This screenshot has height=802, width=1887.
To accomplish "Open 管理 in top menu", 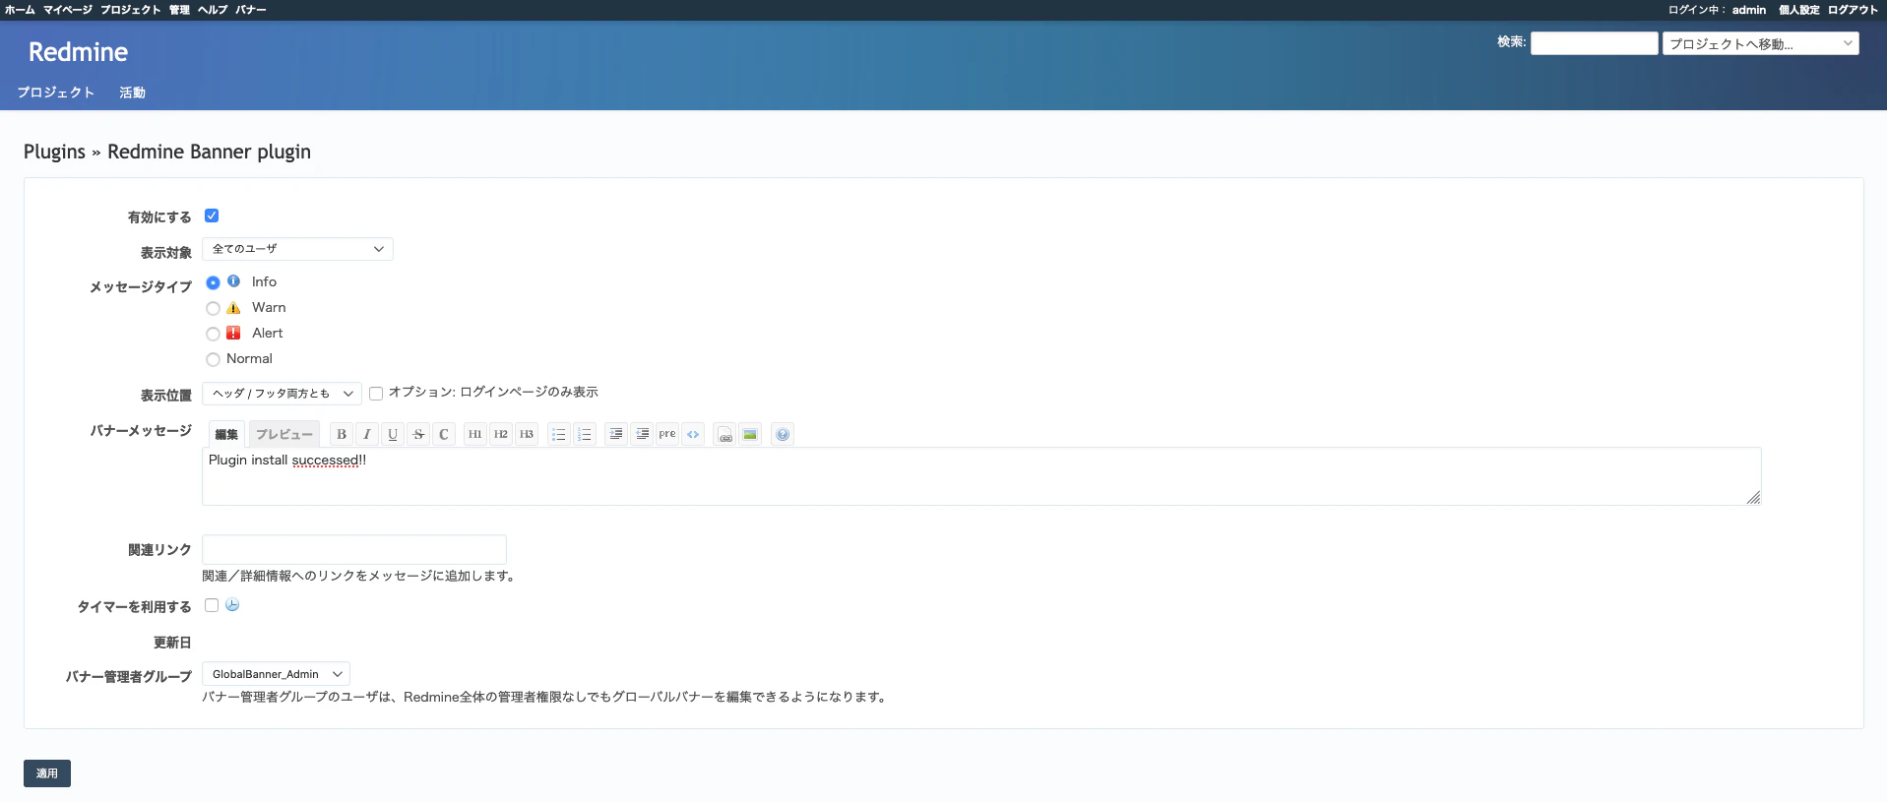I will tap(179, 10).
